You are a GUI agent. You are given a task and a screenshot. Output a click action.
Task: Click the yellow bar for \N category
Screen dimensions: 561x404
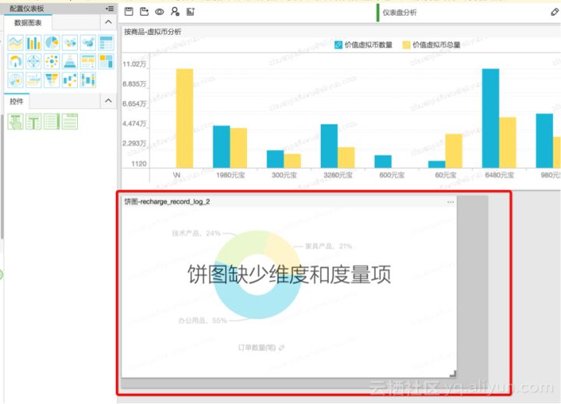click(x=185, y=118)
